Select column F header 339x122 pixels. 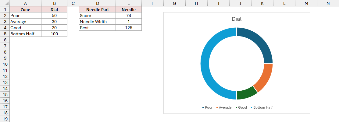pos(153,3)
